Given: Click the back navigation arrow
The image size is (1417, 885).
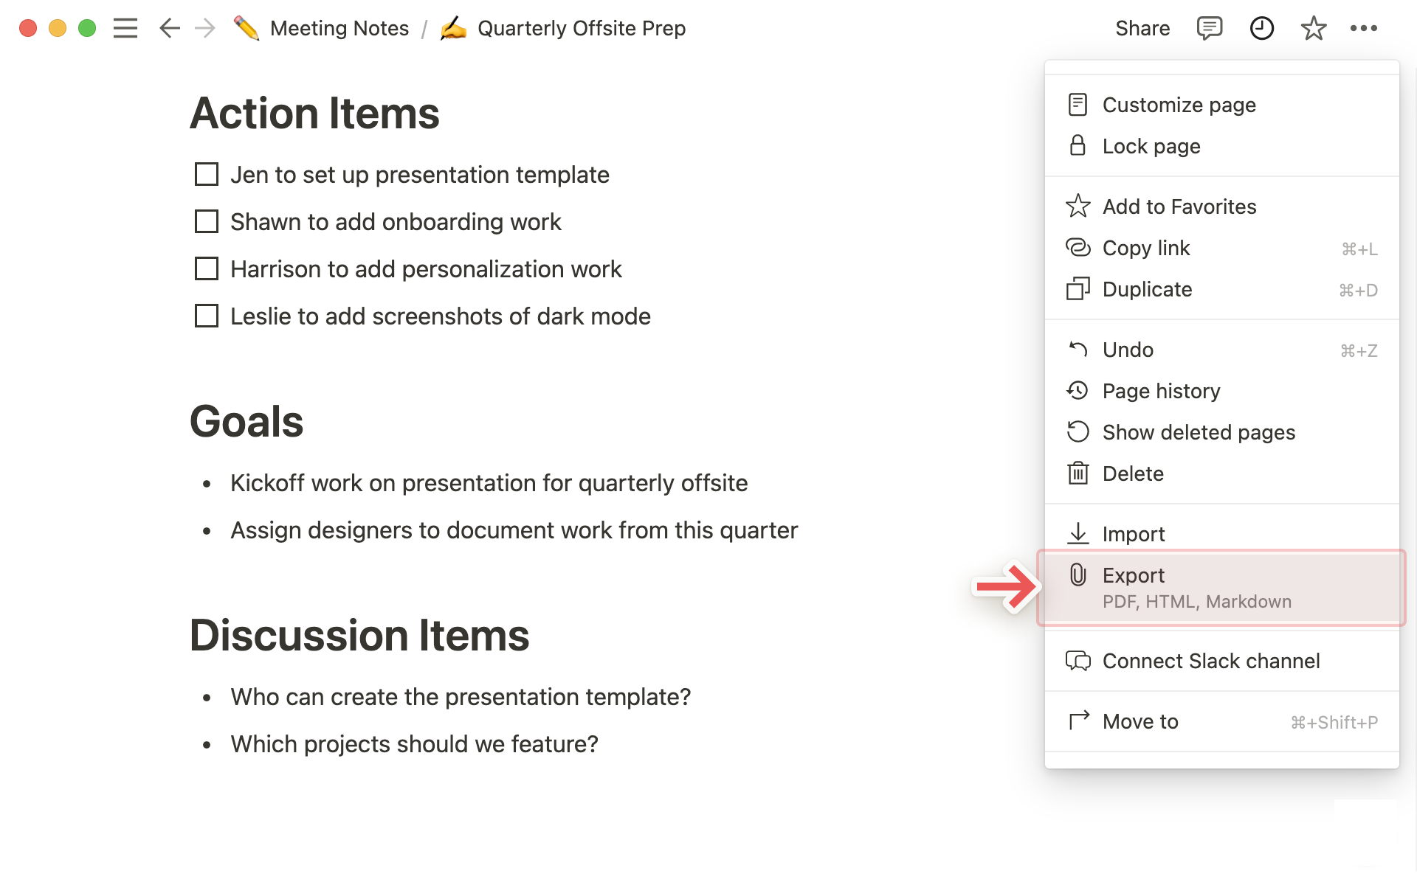Looking at the screenshot, I should tap(168, 27).
